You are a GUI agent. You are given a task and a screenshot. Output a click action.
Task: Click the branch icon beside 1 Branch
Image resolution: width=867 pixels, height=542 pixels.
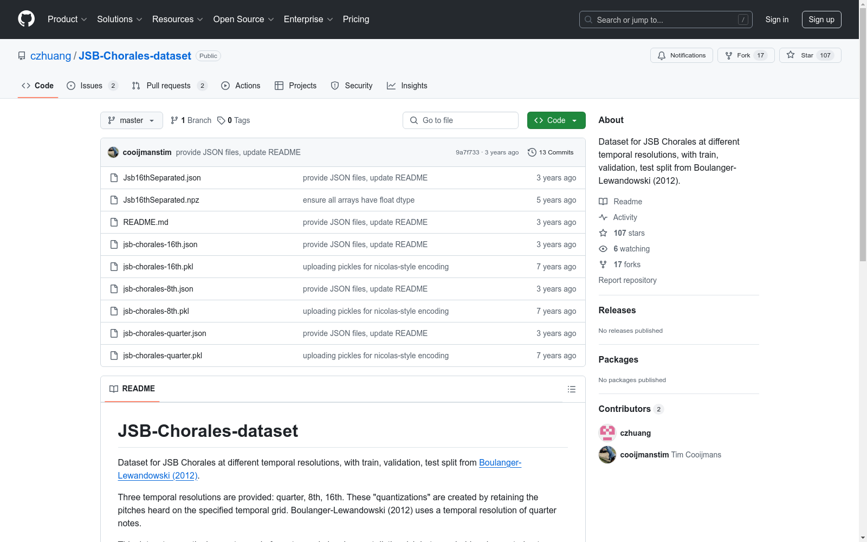tap(174, 120)
